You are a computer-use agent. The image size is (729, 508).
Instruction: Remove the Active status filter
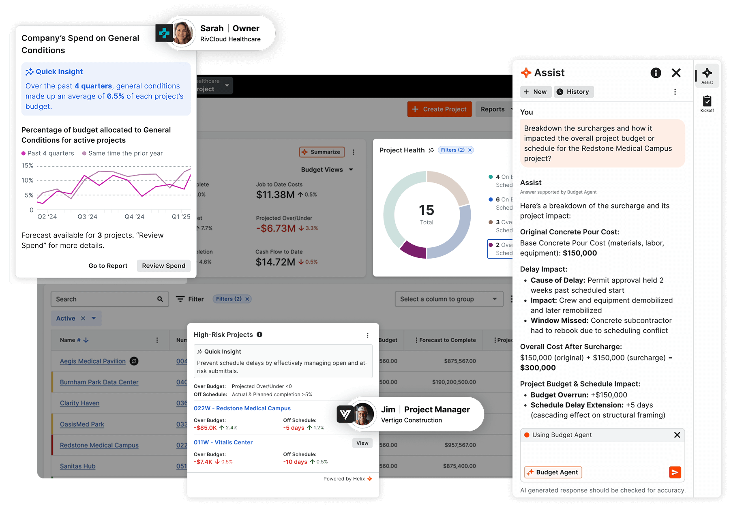click(83, 318)
